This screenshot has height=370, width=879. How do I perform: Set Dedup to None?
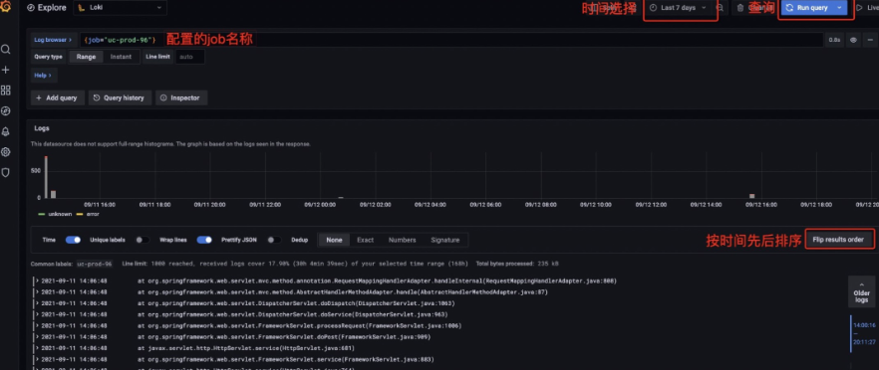click(334, 240)
